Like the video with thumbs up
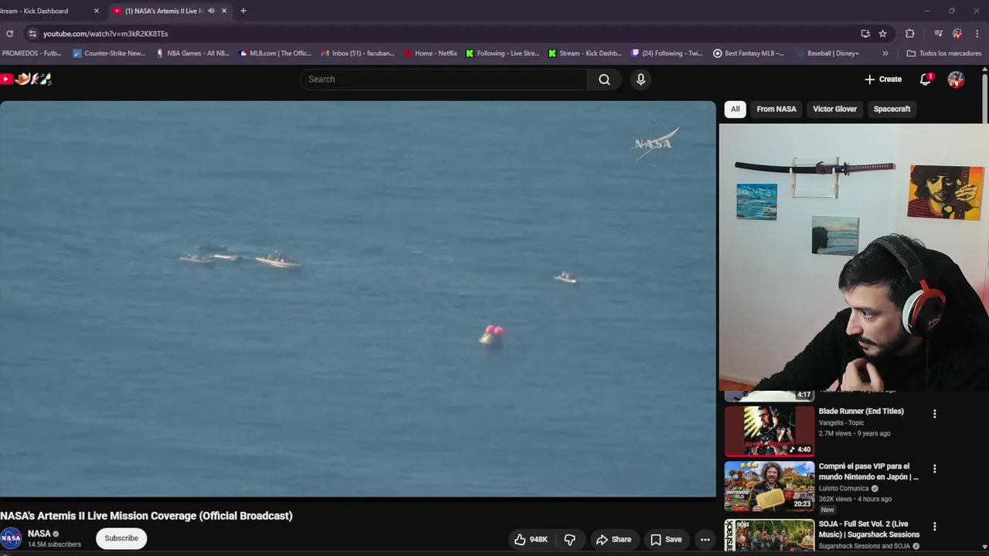The image size is (989, 556). [531, 539]
